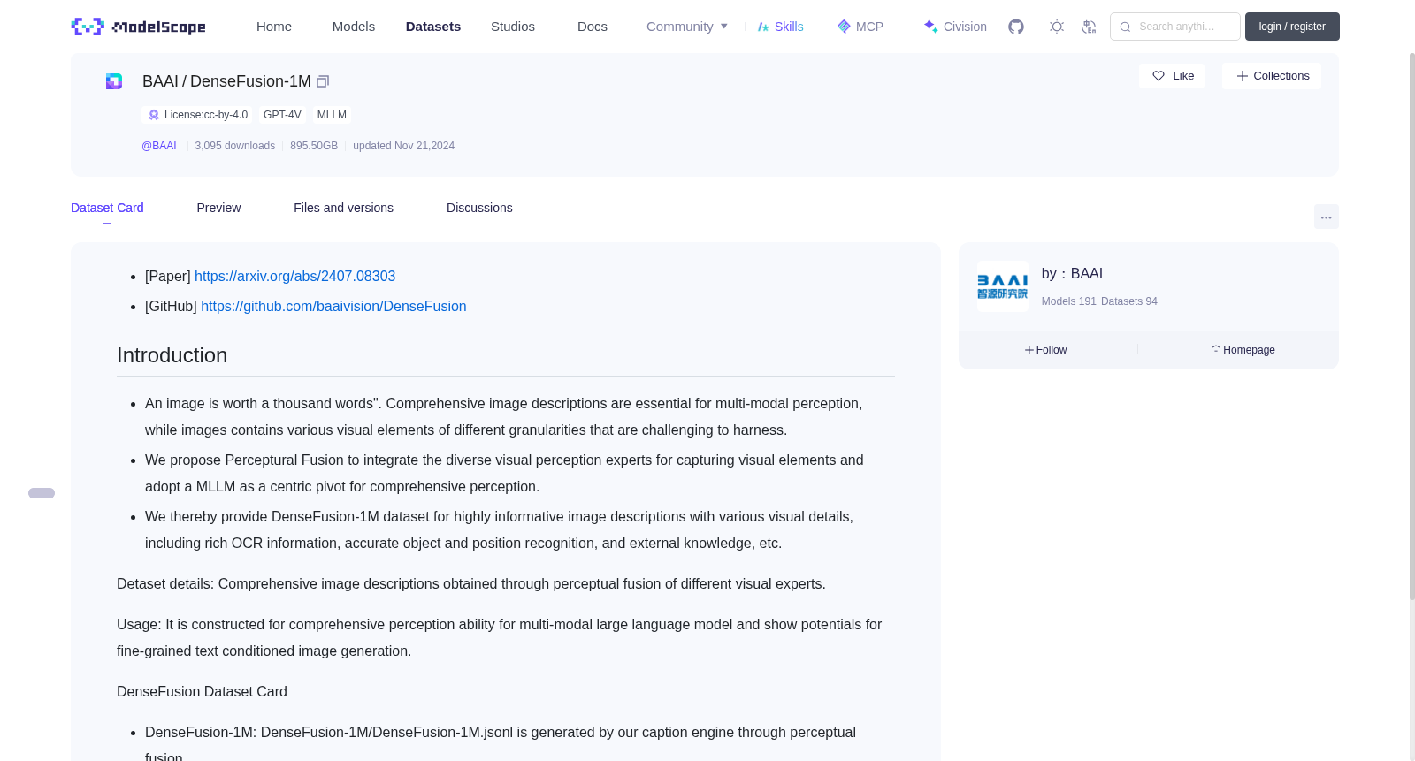The image size is (1415, 761).
Task: Open Studios in the navigation
Action: (513, 27)
